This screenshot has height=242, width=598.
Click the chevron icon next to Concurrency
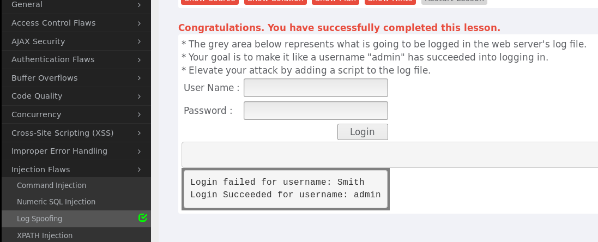(x=140, y=114)
